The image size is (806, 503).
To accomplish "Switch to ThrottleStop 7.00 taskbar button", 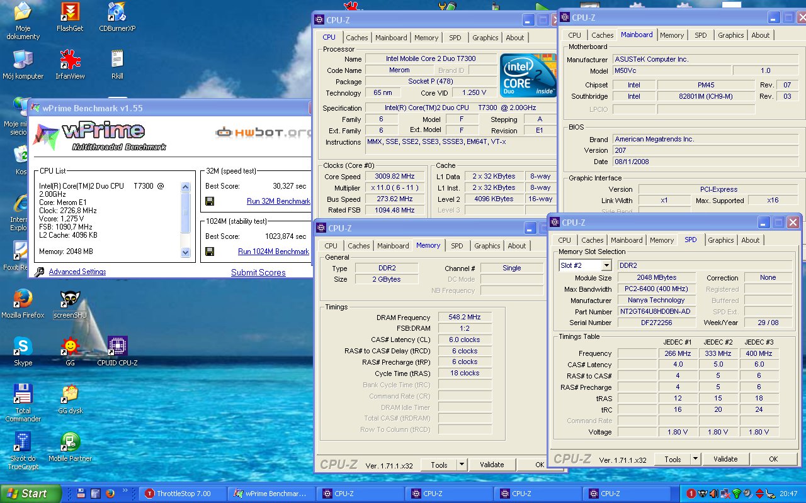I will [183, 494].
